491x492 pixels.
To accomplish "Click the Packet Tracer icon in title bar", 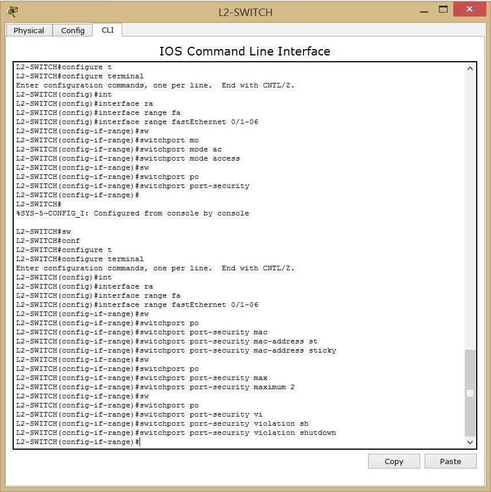I will [13, 12].
